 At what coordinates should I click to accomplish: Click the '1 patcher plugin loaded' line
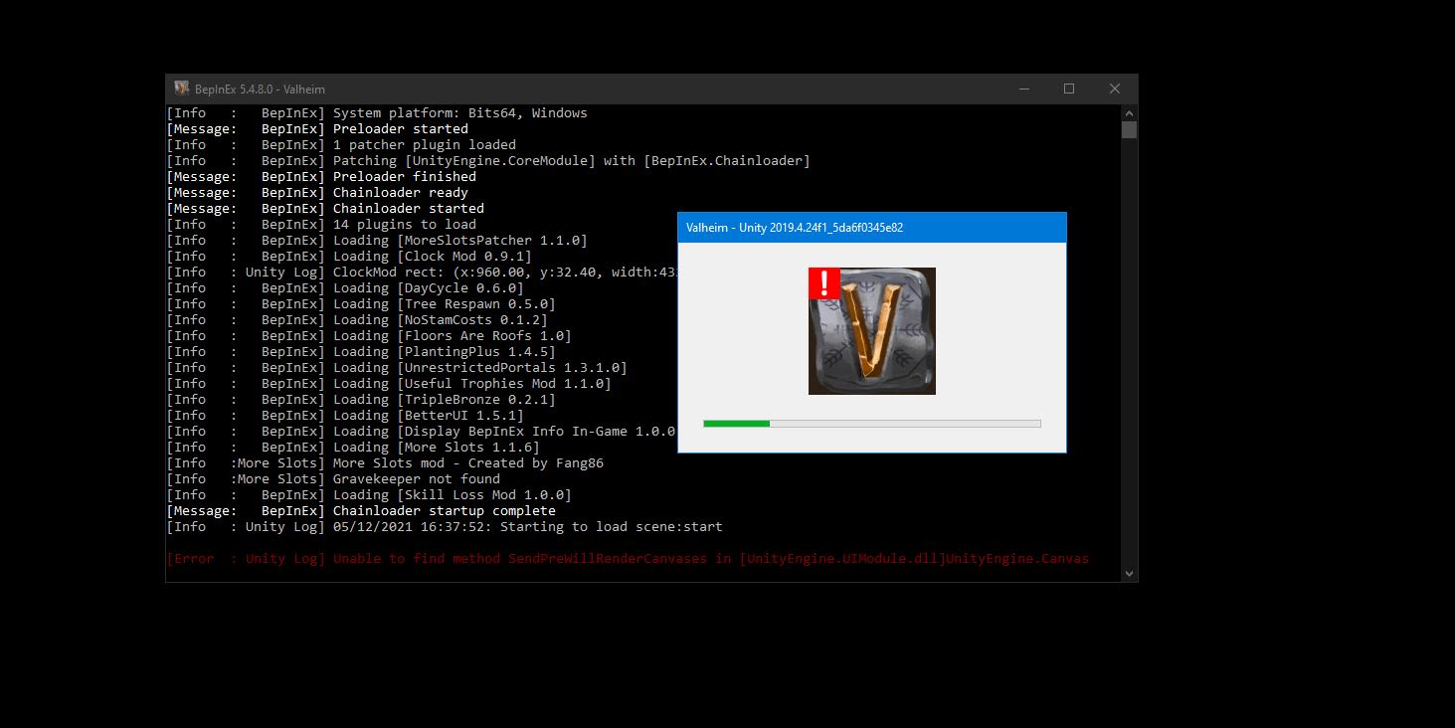341,145
